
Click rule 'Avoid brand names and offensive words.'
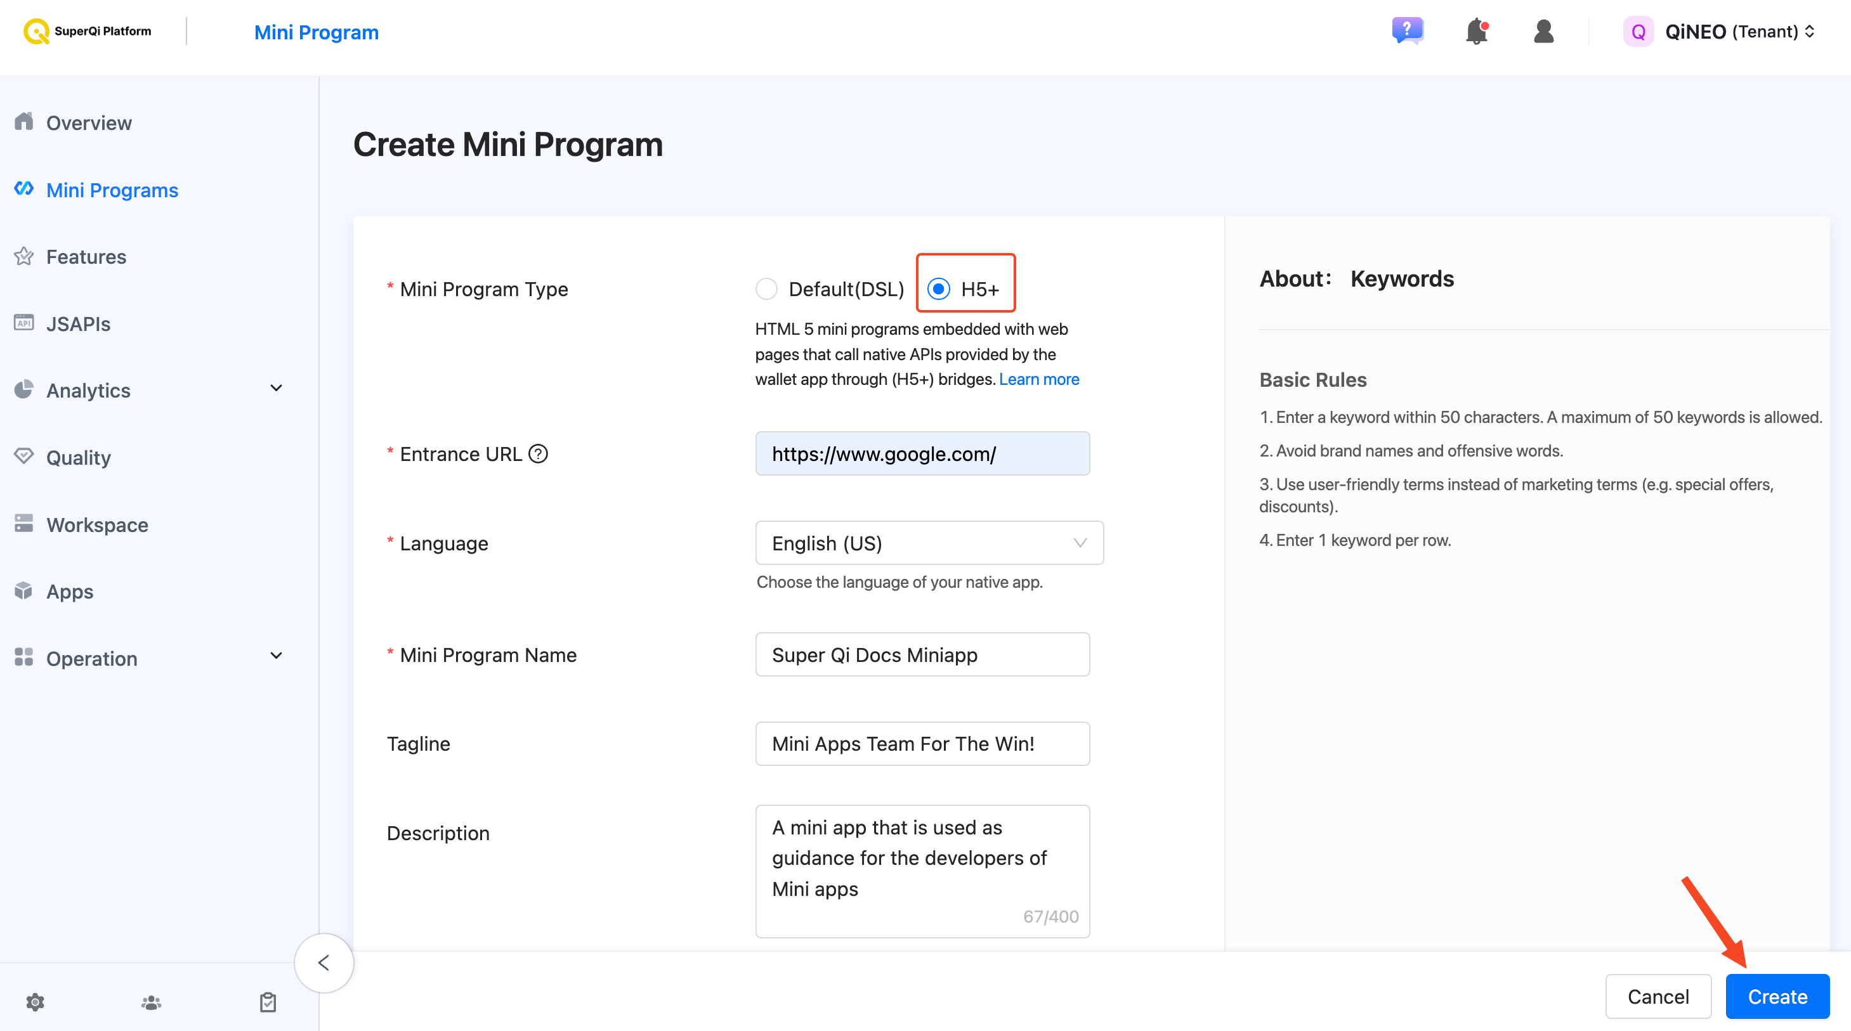point(1419,451)
